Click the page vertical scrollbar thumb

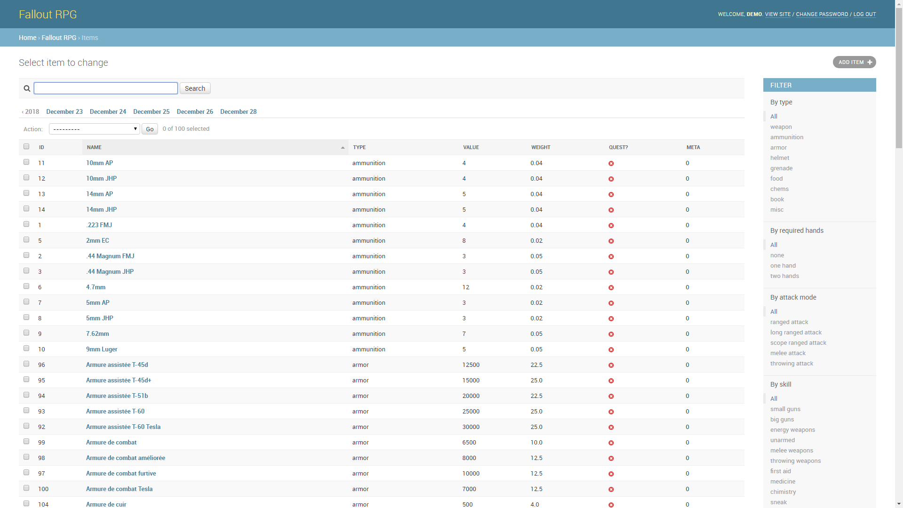[x=899, y=78]
